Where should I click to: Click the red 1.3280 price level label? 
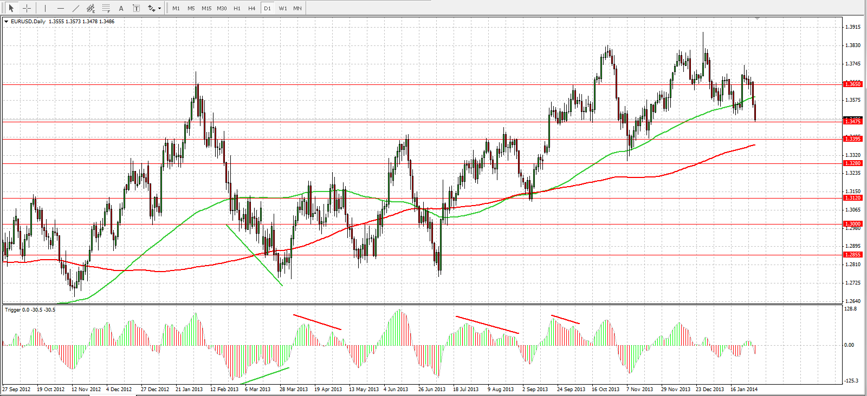853,163
